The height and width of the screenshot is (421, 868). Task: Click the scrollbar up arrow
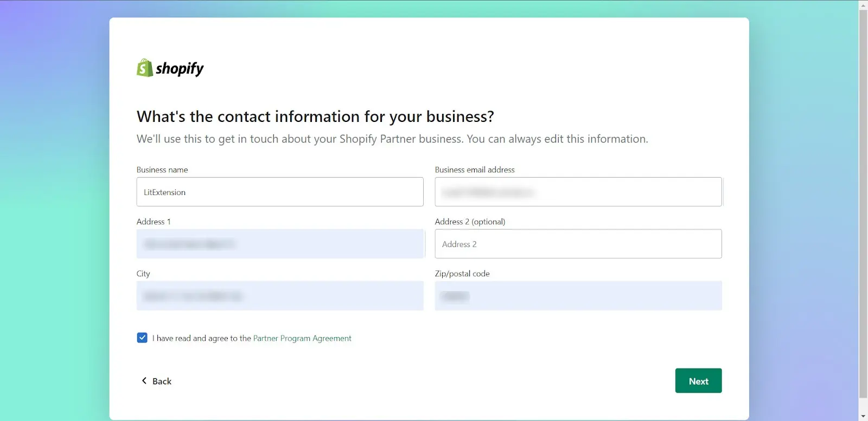(863, 5)
